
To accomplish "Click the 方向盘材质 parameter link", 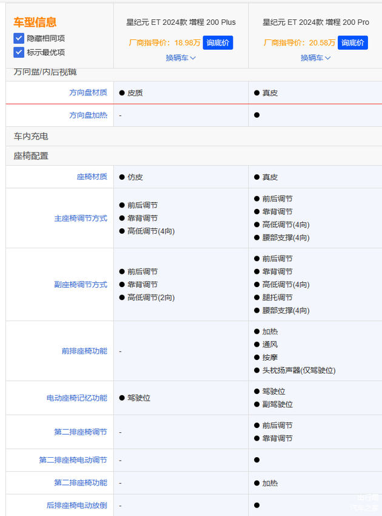I will (x=88, y=93).
